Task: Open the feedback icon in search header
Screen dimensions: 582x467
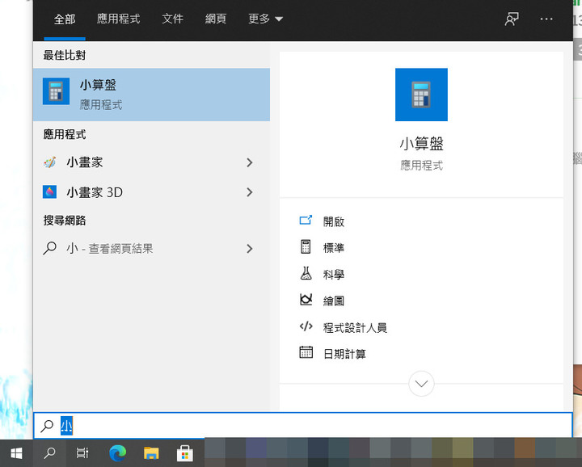Action: pos(512,19)
